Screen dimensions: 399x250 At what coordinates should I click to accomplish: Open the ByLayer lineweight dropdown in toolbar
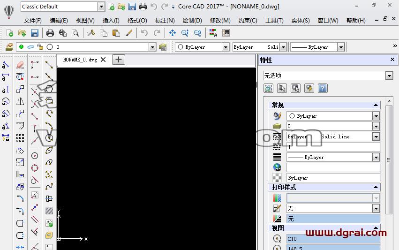(341, 47)
